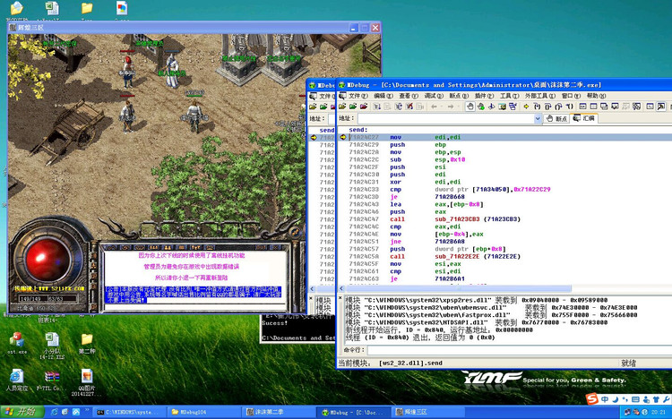Click the green open-folder icon in MDebug toolbar
This screenshot has width=672, height=419.
[x=353, y=107]
